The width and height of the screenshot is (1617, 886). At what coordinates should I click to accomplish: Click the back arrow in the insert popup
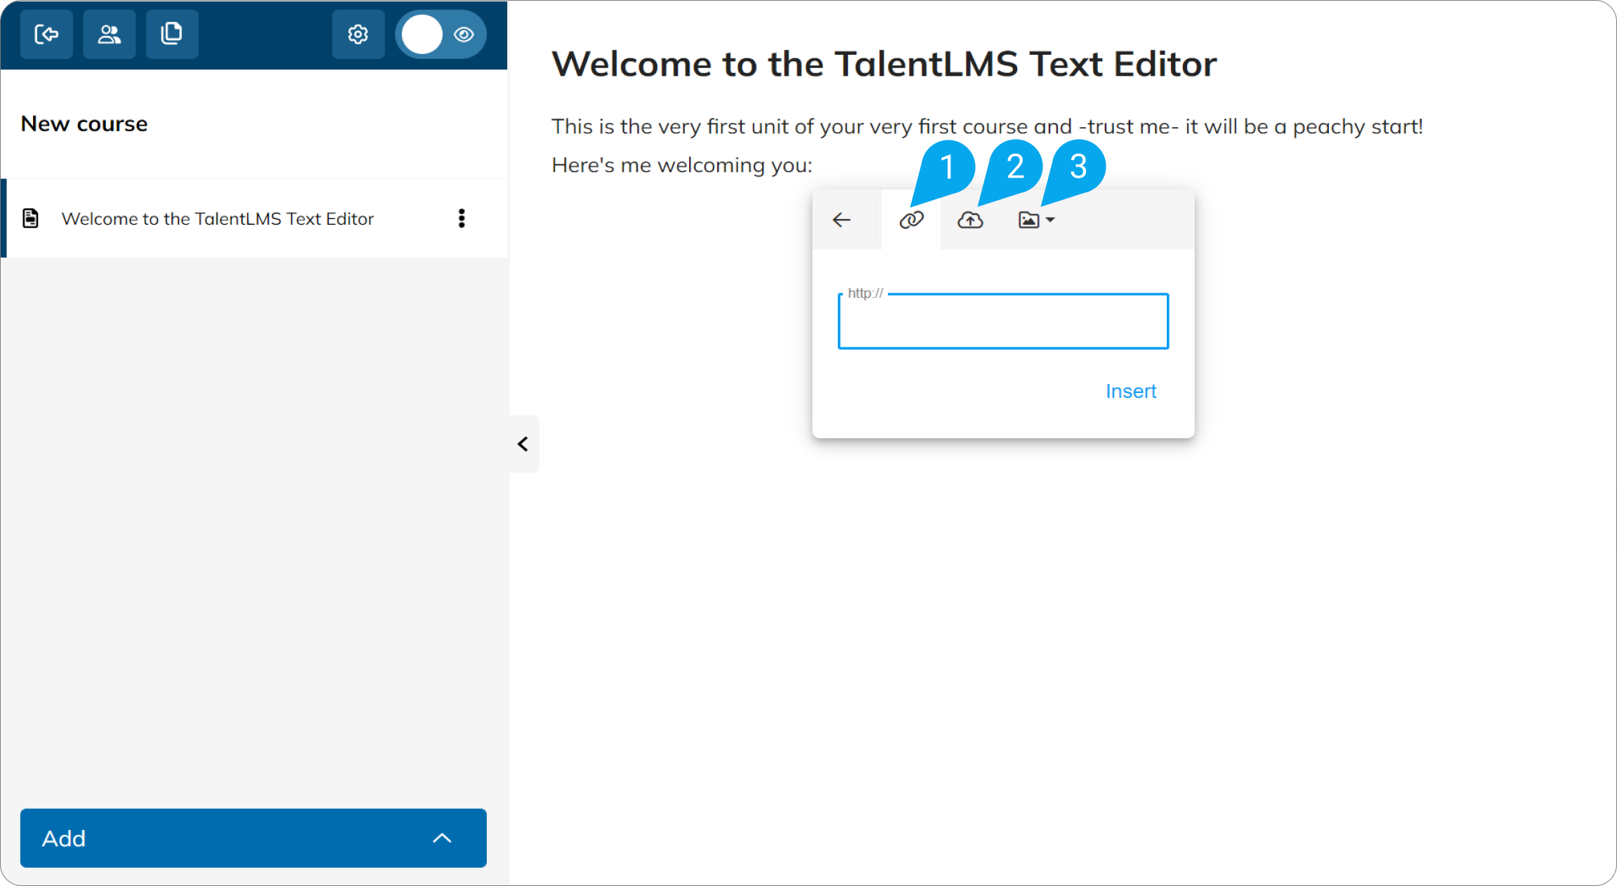(841, 219)
